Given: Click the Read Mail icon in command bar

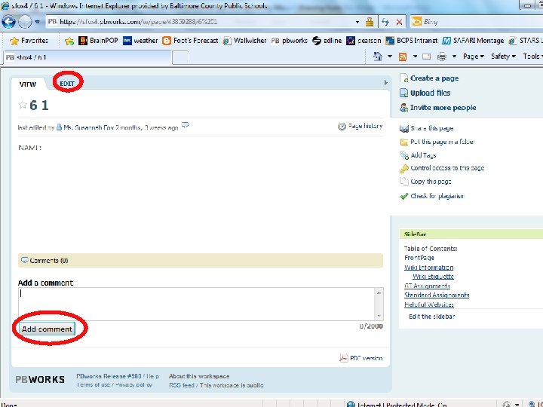Looking at the screenshot, I should [427, 57].
